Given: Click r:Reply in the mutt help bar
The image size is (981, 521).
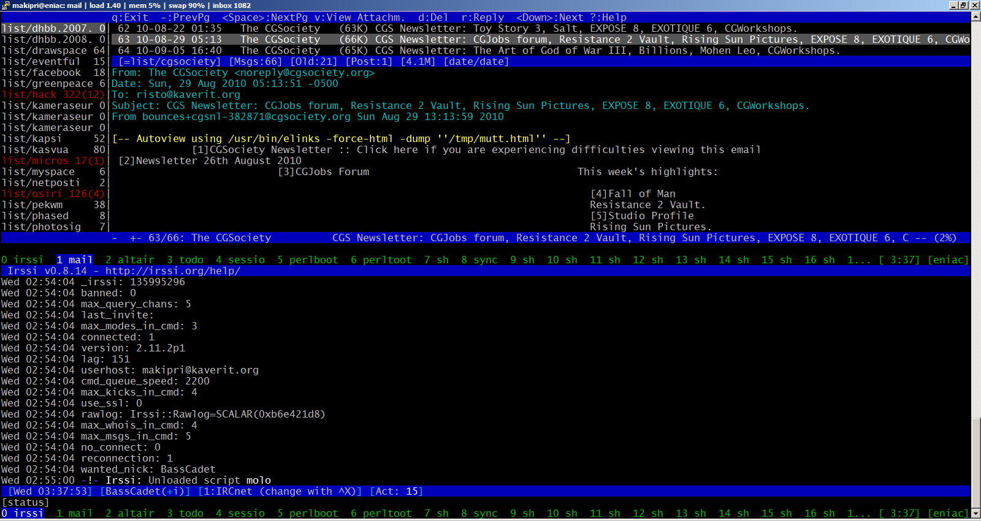Looking at the screenshot, I should 483,17.
